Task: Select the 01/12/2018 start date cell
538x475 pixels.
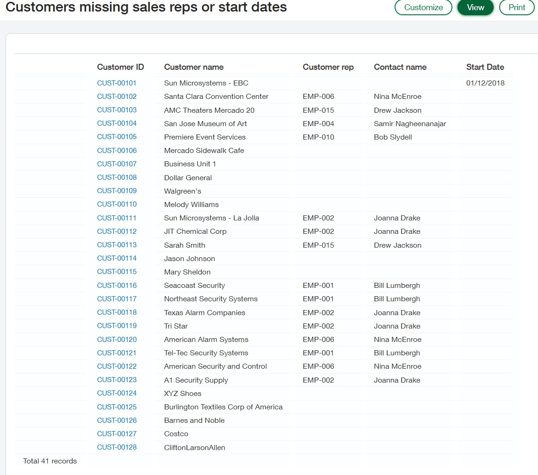Action: click(486, 83)
